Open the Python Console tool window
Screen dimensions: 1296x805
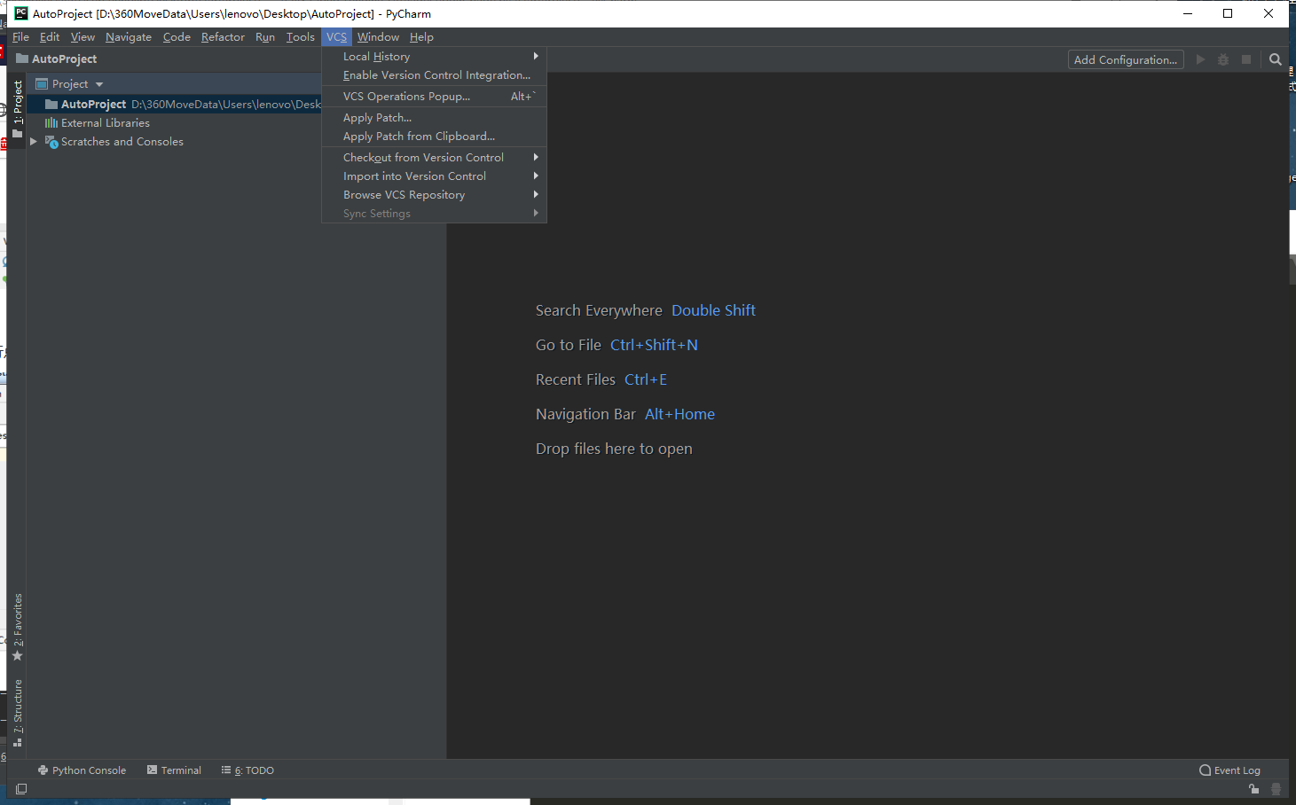pyautogui.click(x=82, y=770)
